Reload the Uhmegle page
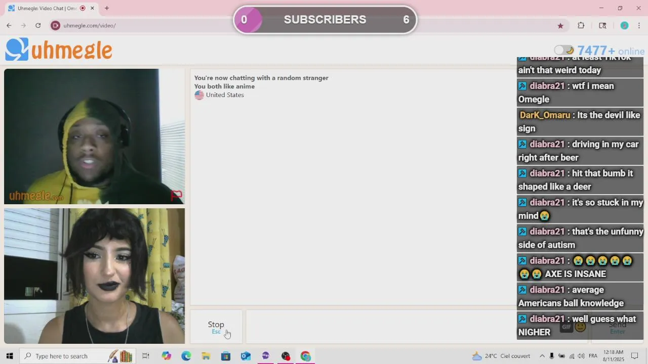The height and width of the screenshot is (364, 648). [x=38, y=25]
